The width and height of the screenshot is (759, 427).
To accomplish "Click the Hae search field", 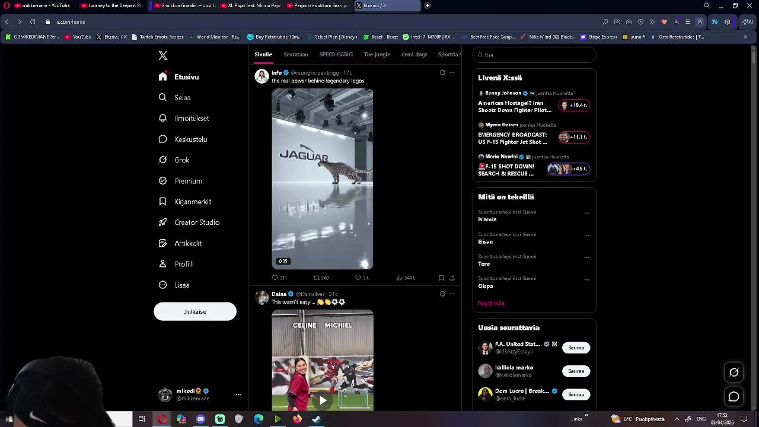I will coord(534,55).
